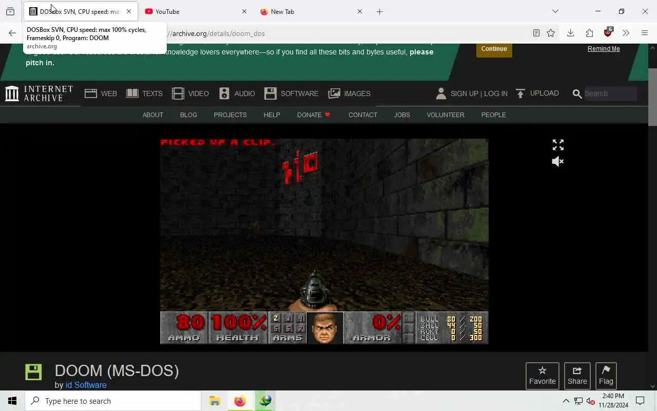
Task: Focus the Internet Archive Search field
Action: [610, 94]
